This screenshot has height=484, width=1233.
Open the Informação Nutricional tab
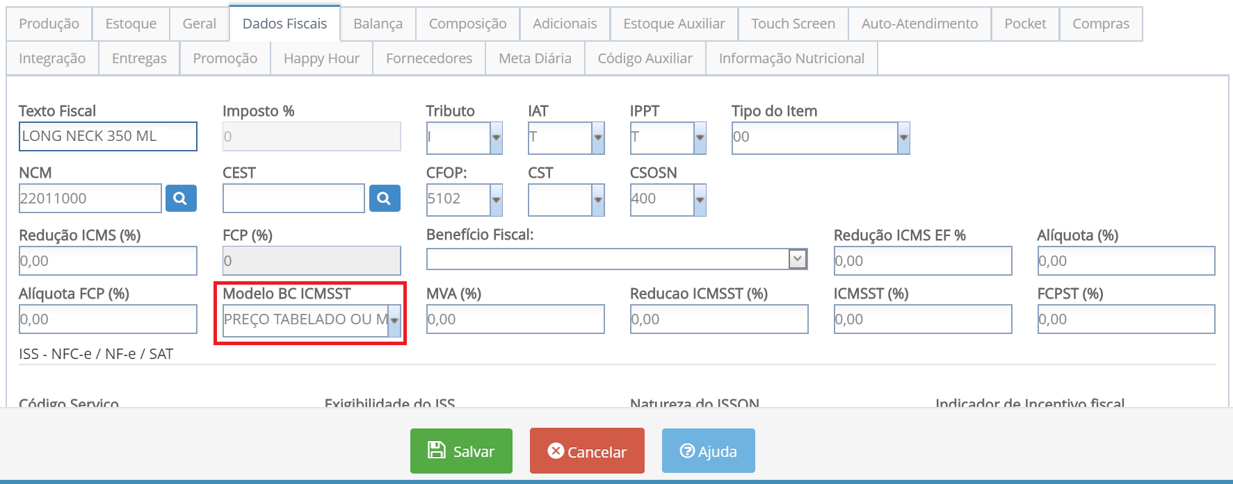791,58
